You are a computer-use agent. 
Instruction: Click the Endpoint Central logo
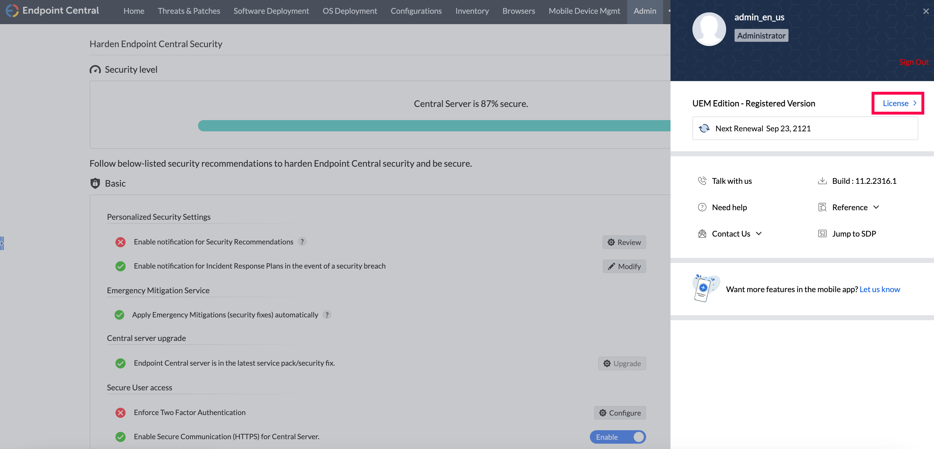coord(12,10)
